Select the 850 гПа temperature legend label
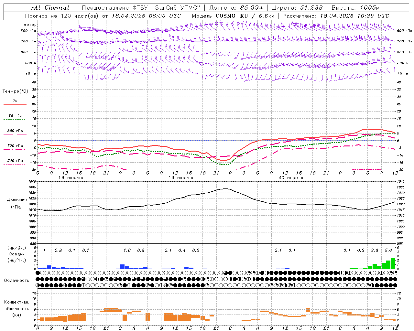Image resolution: width=414 pixels, height=331 pixels. [15, 131]
